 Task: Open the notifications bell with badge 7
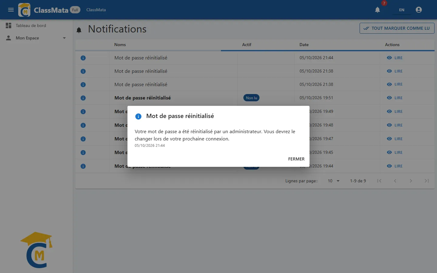tap(378, 10)
